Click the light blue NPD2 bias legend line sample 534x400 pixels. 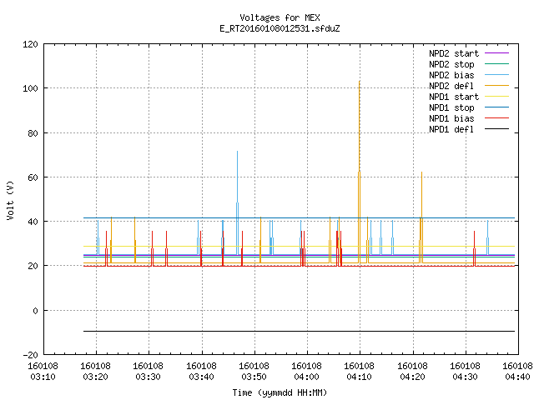[496, 75]
